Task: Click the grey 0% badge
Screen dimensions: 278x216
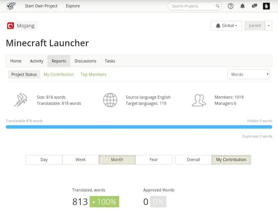Action: tap(158, 202)
